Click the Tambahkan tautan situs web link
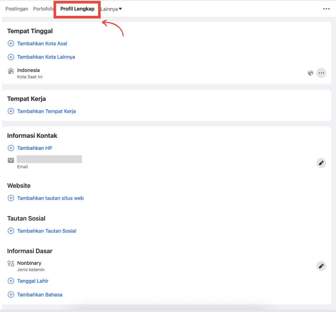 50,198
